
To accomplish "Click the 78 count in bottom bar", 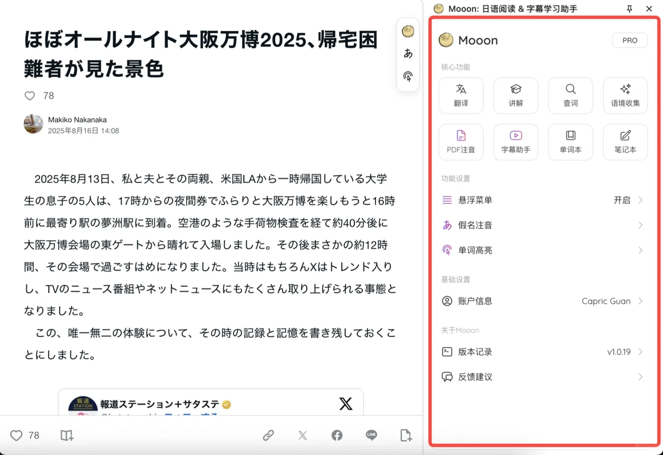I will 34,435.
